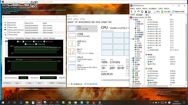This screenshot has height=105, width=188.
Task: Click the 驅動程式更新 magnifier button
Action: point(178,12)
